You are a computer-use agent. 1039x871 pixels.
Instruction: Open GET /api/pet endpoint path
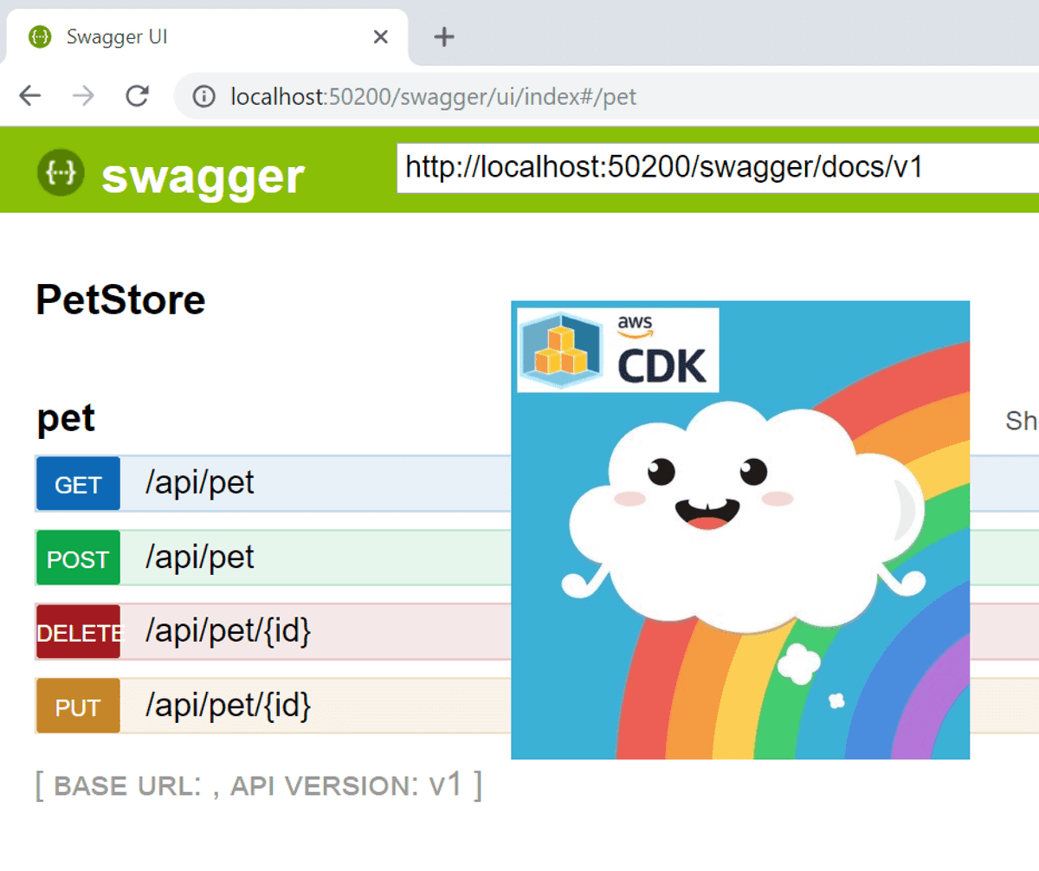200,482
